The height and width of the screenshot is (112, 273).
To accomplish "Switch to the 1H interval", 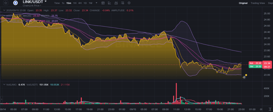I will [x=75, y=3].
